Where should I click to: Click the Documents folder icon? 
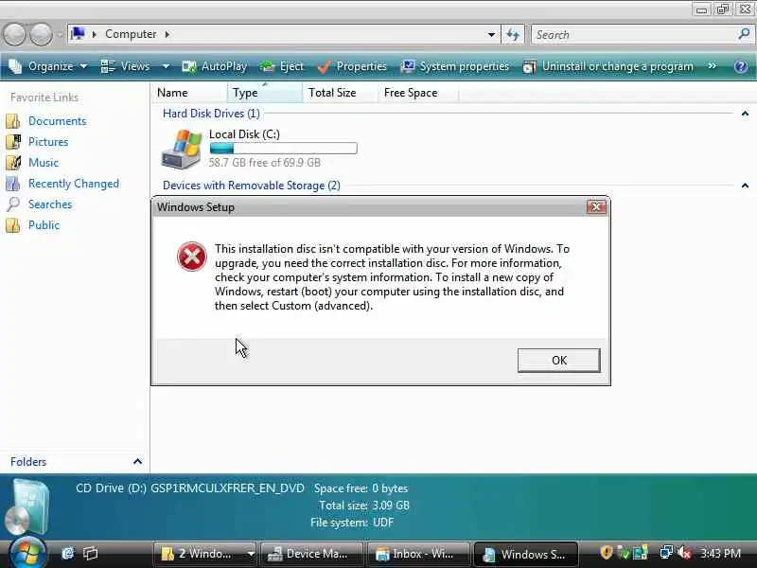(13, 121)
